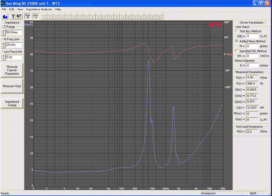Viewport: 272px width, 196px height.
Task: Select the Mem 20 memory slot icon
Action: click(159, 16)
